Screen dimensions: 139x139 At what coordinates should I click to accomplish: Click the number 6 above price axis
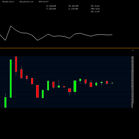point(133,50)
